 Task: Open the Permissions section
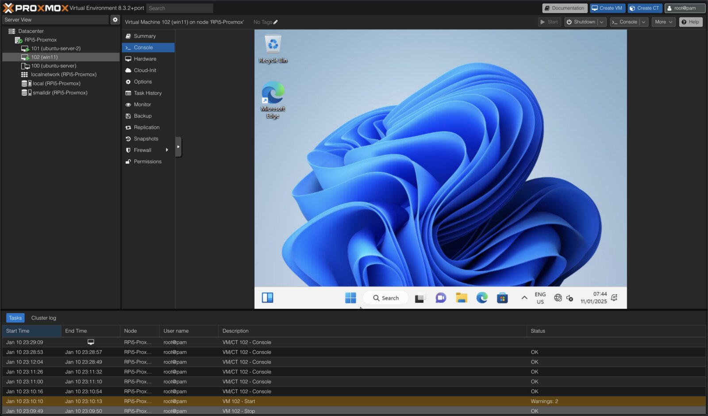pos(148,162)
